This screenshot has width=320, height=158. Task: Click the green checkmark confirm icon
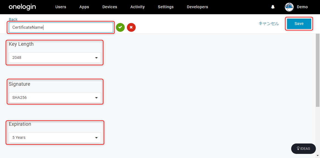click(120, 27)
